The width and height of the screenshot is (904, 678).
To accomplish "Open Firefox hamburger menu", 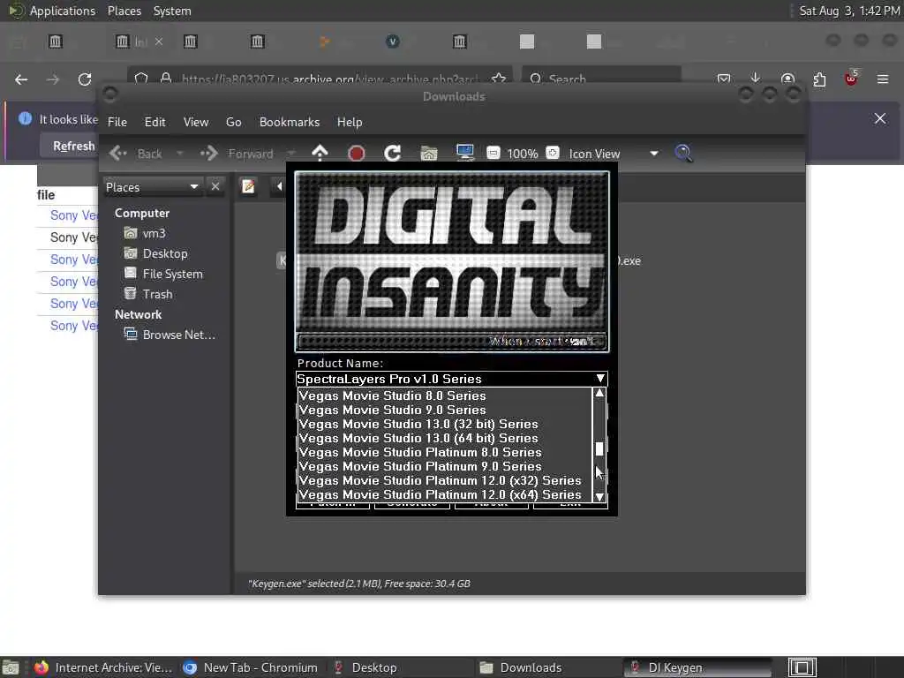I will point(883,79).
